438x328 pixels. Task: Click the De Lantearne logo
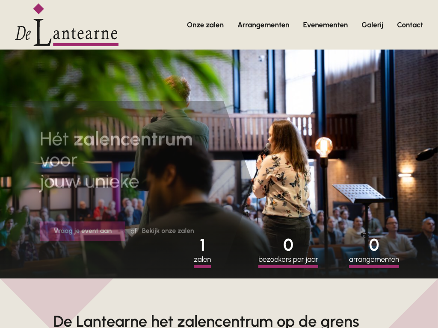pyautogui.click(x=66, y=25)
